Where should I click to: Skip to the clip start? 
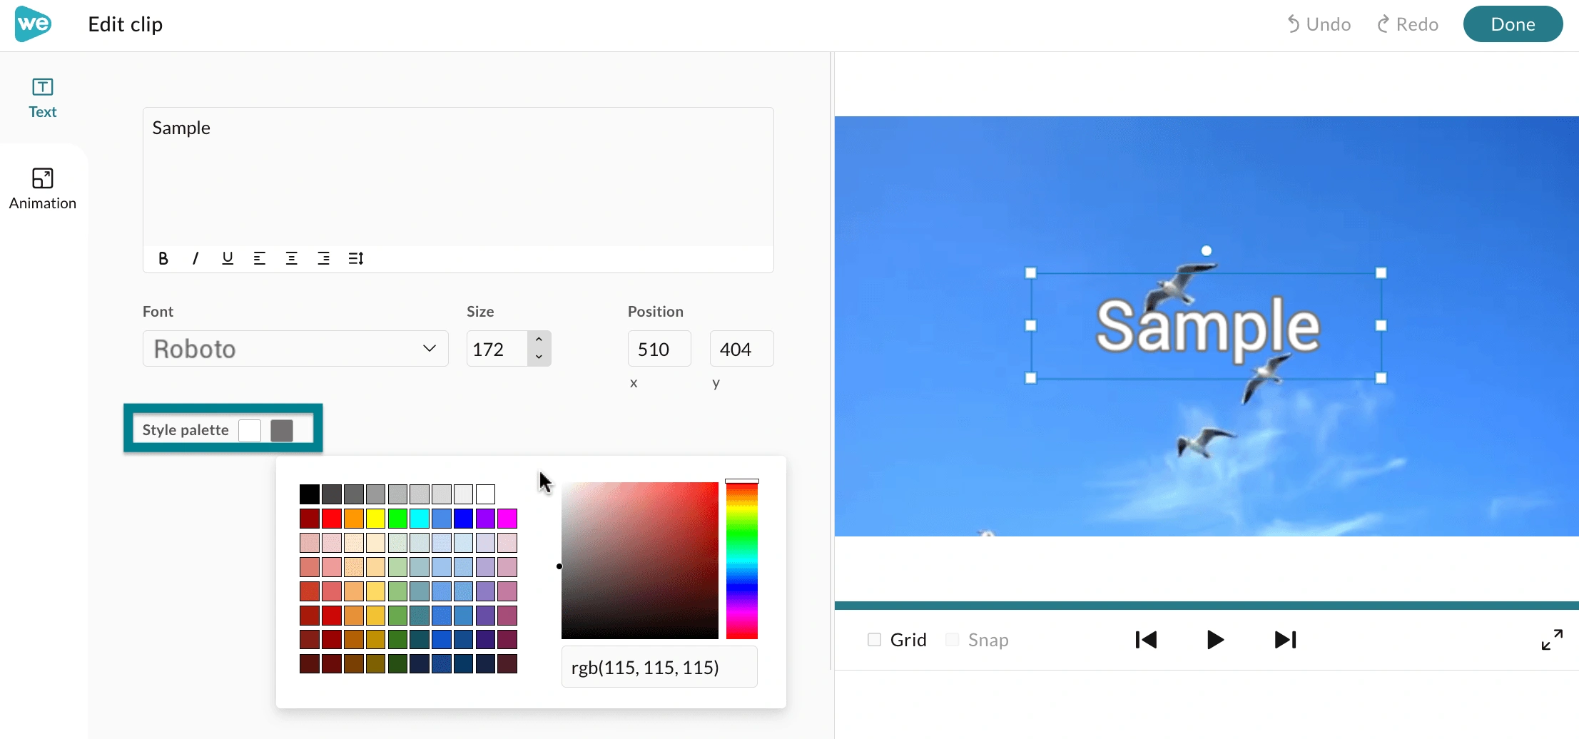click(x=1146, y=640)
